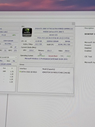Click the tRFC value 373
The image size is (95, 127).
[x=15, y=51]
